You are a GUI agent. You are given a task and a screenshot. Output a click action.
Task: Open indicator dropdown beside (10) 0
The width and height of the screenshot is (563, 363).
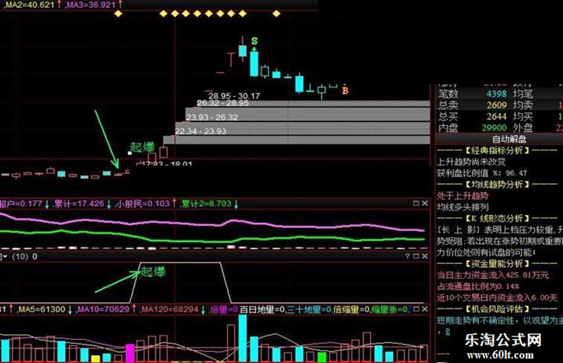point(4,257)
